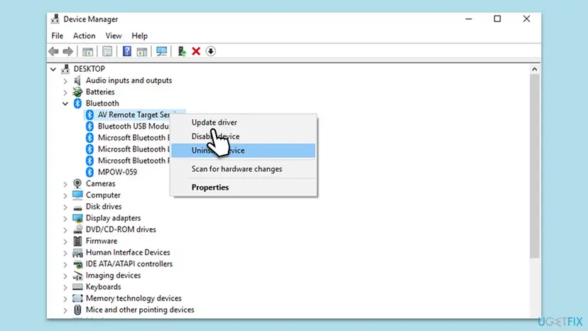Click the Imaging devices icon

click(77, 276)
